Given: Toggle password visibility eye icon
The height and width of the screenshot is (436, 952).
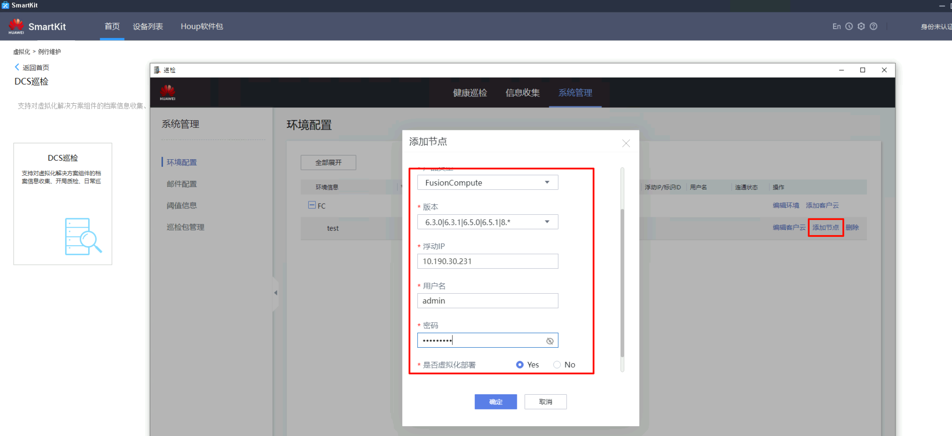Looking at the screenshot, I should 550,341.
